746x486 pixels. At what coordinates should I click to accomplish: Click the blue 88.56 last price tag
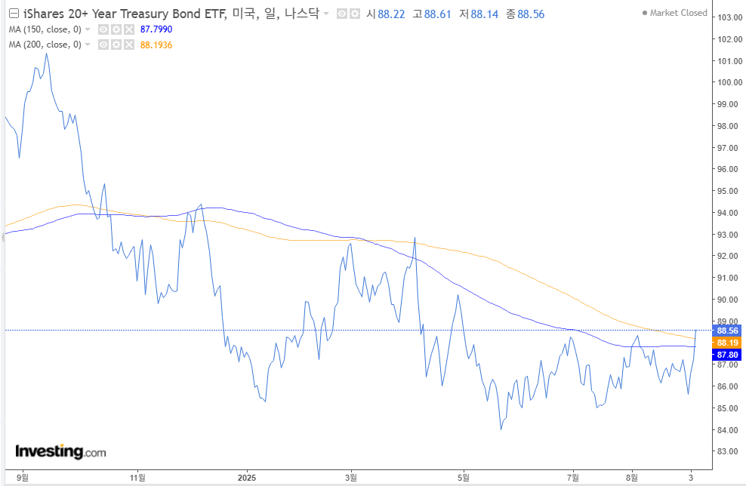[727, 331]
